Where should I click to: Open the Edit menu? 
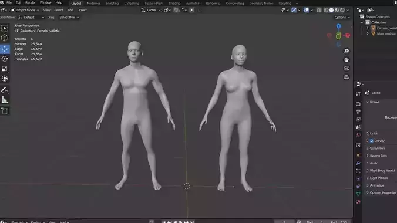(x=18, y=2)
